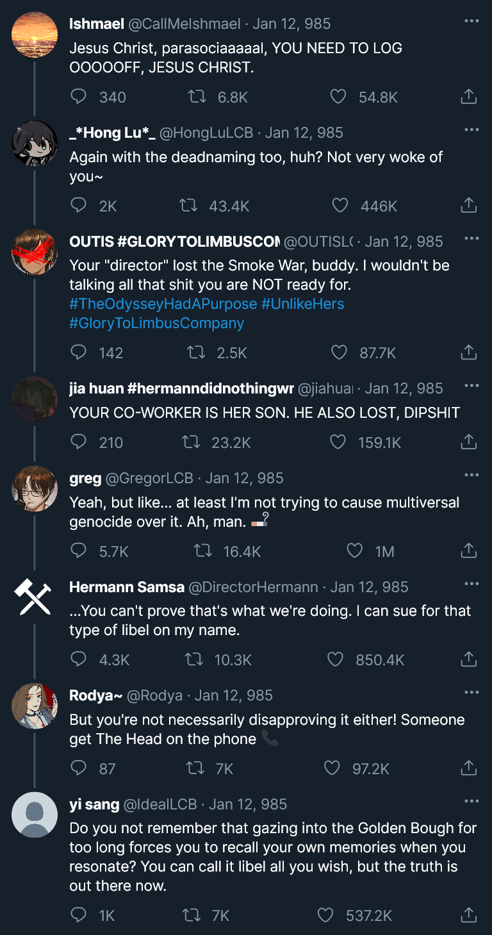Share yi sang's Golden Bough tweet

point(468,915)
